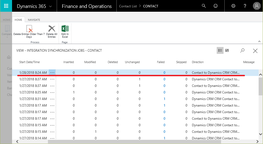Switch to the NAVIGATE ribbon tab

(34, 20)
